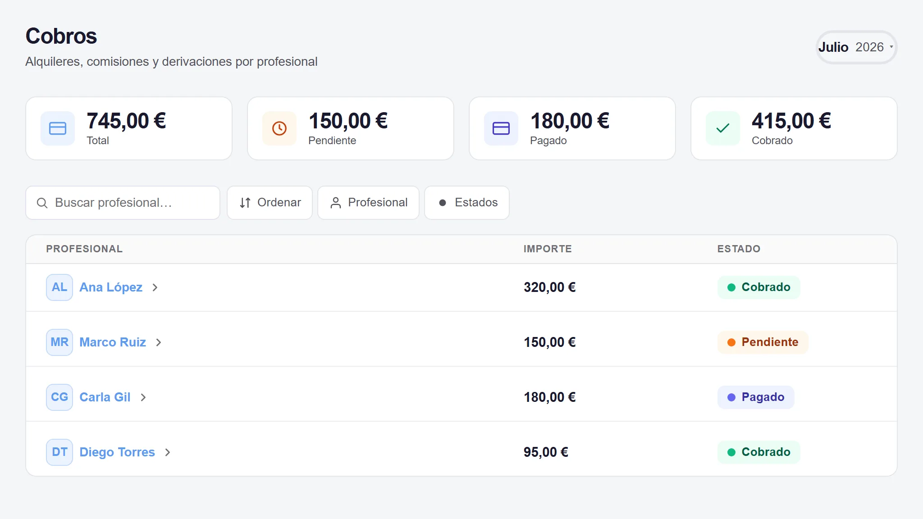
Task: Click the Pendiente status badge for Marco Ruiz
Action: click(763, 342)
